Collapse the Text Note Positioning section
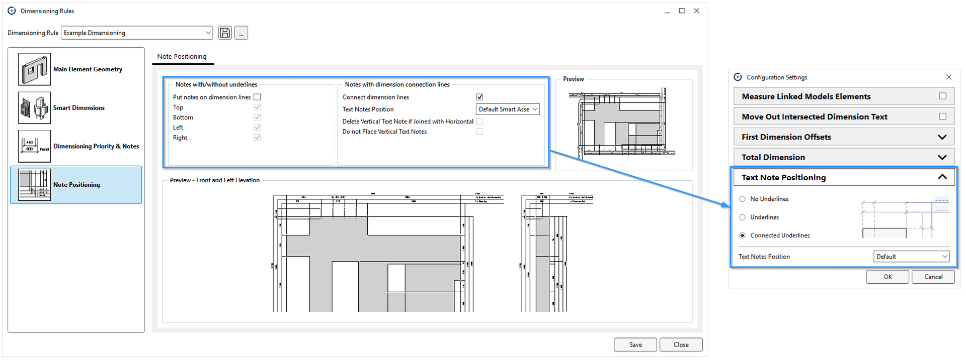The width and height of the screenshot is (966, 360). [942, 177]
